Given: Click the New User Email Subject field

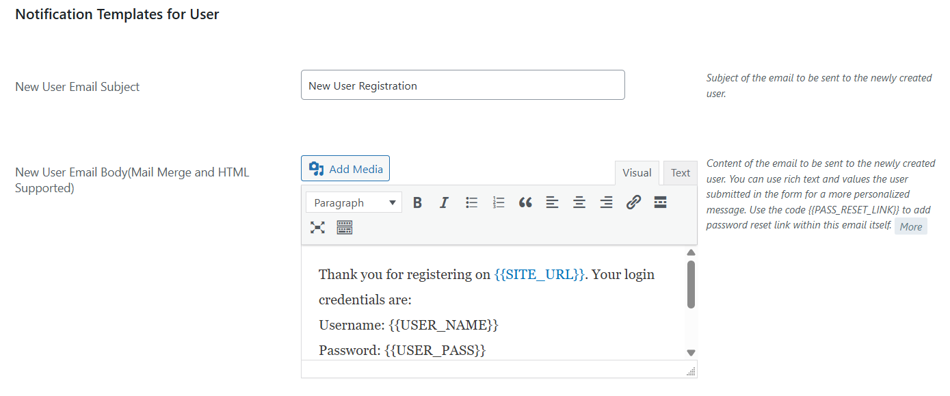Looking at the screenshot, I should pos(462,85).
